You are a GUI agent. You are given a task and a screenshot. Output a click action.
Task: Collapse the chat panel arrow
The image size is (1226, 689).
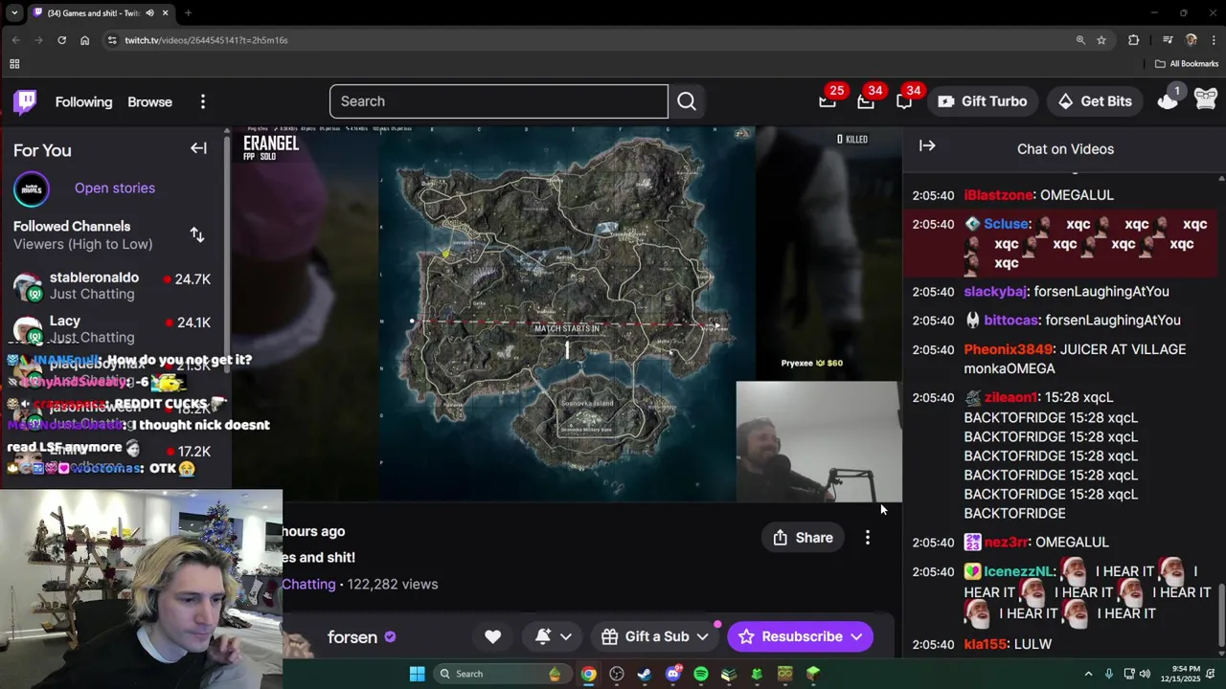(x=927, y=145)
